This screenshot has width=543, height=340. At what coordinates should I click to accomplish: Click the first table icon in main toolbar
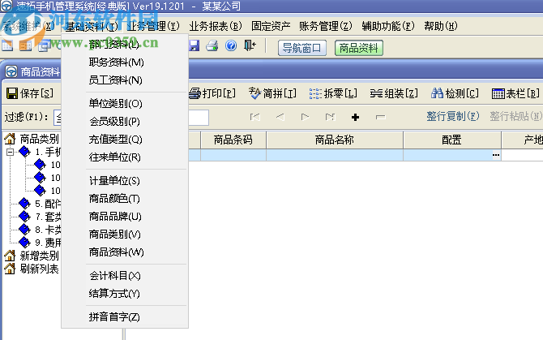point(7,45)
